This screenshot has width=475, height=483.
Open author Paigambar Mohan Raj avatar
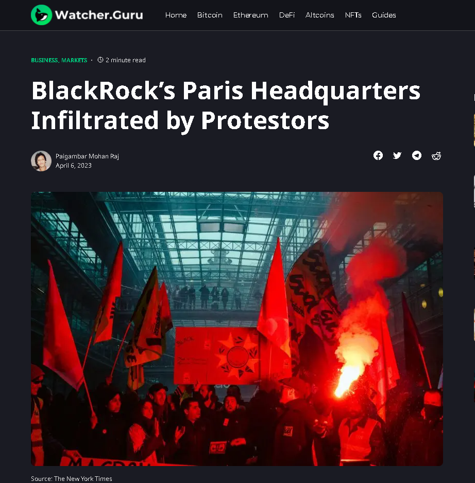coord(41,161)
